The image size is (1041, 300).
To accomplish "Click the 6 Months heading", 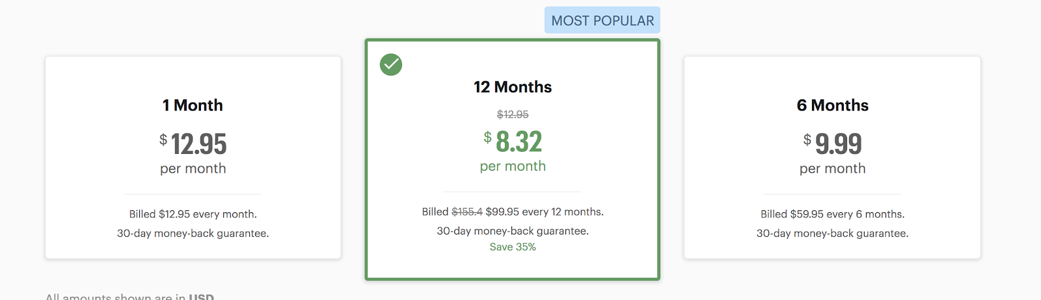I will [832, 105].
